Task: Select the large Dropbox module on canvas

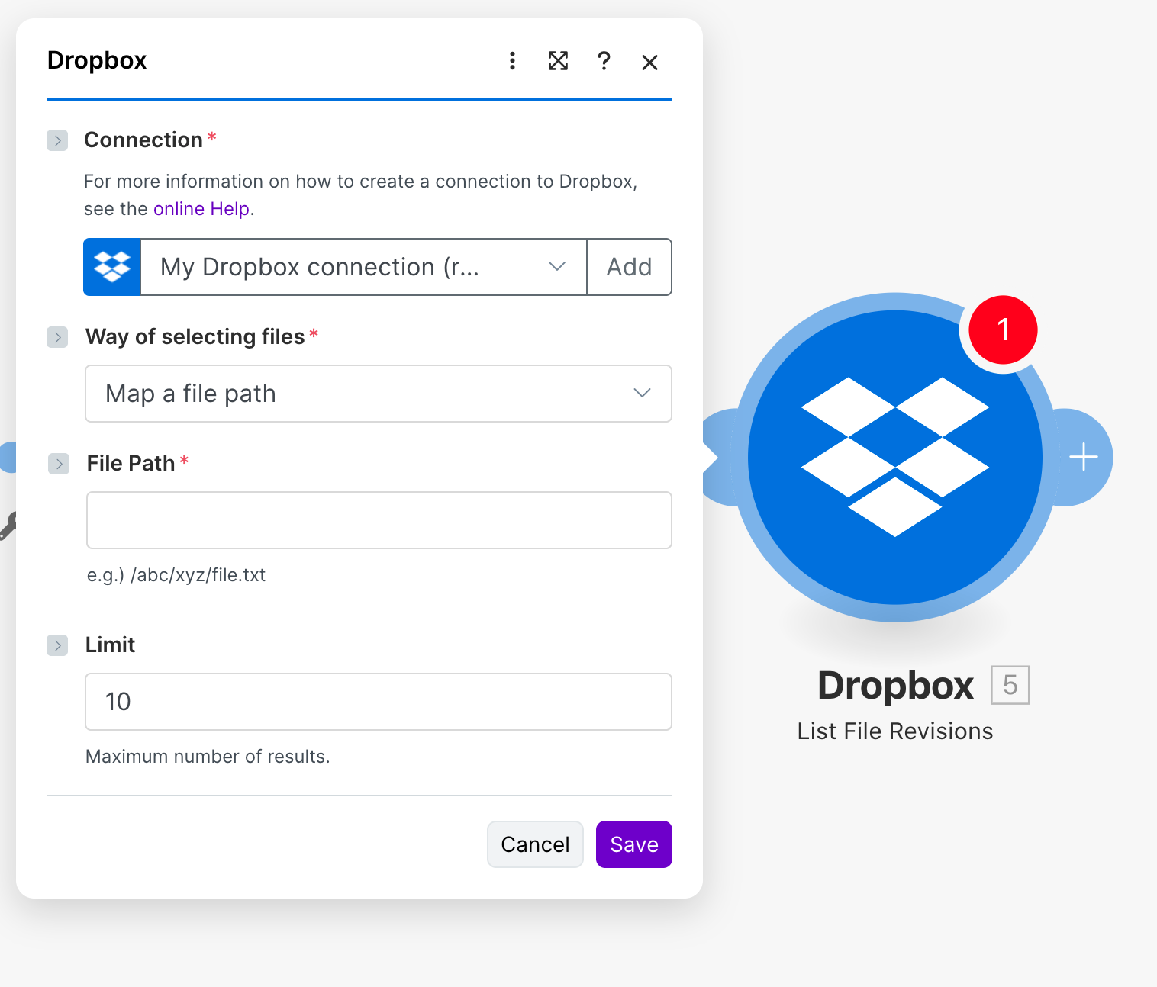Action: 895,458
